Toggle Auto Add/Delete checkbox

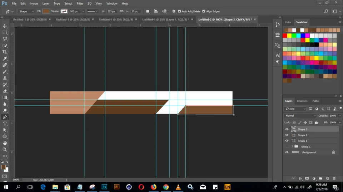[x=179, y=11]
